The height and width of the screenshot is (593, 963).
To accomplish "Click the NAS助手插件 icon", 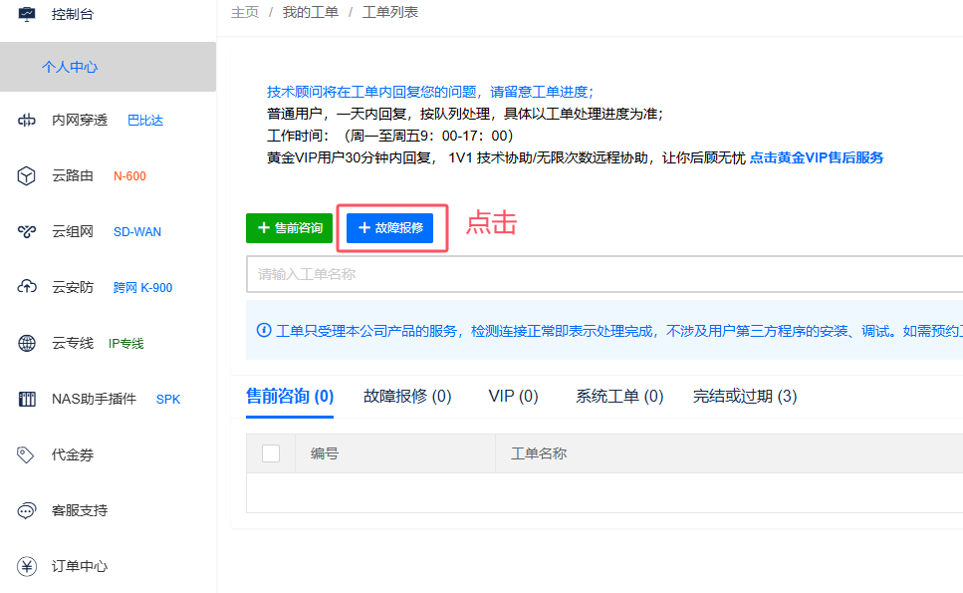I will tap(27, 400).
